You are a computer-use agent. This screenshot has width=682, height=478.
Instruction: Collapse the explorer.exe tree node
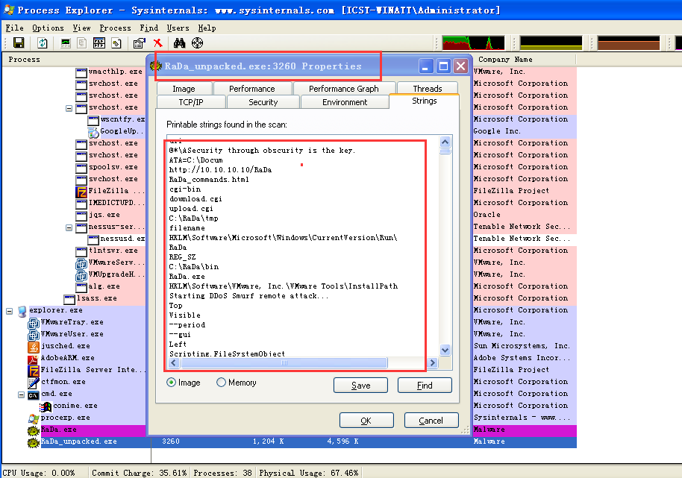10,311
